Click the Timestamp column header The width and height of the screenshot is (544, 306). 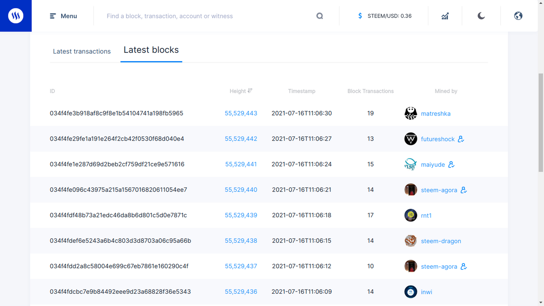[x=302, y=91]
